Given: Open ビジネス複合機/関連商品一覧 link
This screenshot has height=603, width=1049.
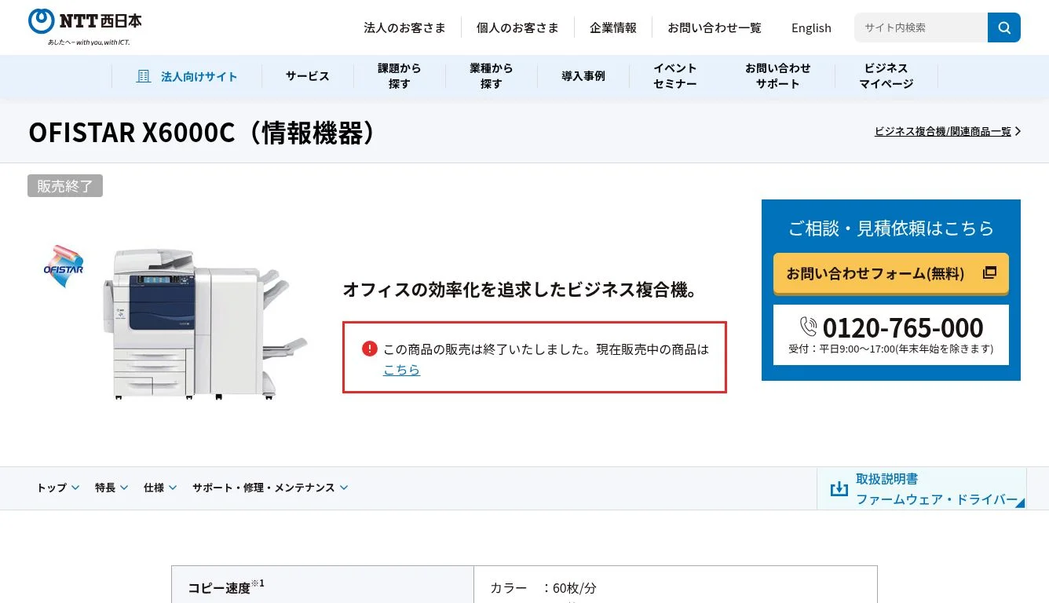Looking at the screenshot, I should [942, 131].
